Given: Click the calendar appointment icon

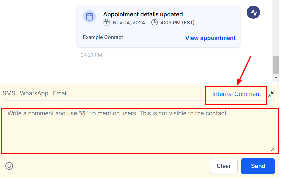Looking at the screenshot, I should pos(89,17).
